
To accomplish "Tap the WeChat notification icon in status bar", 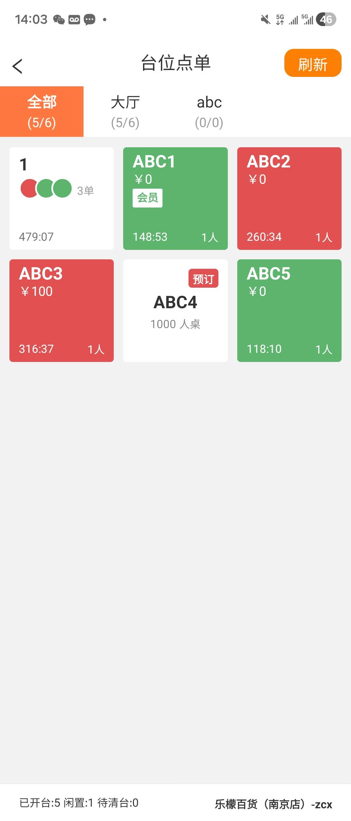I will 59,20.
